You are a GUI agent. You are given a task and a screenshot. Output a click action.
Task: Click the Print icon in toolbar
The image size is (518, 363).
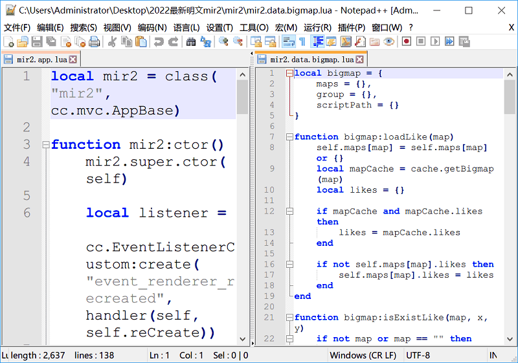pyautogui.click(x=95, y=41)
